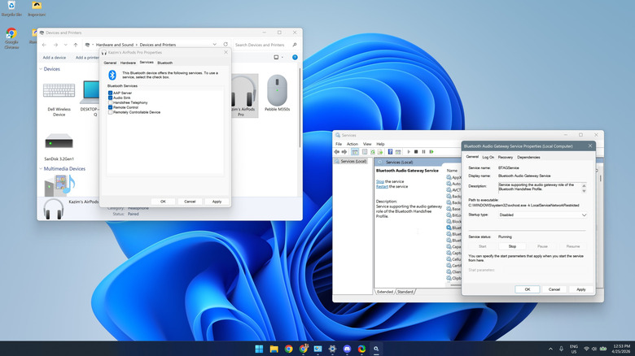Open File Explorer from the taskbar
The width and height of the screenshot is (635, 356).
coord(274,349)
